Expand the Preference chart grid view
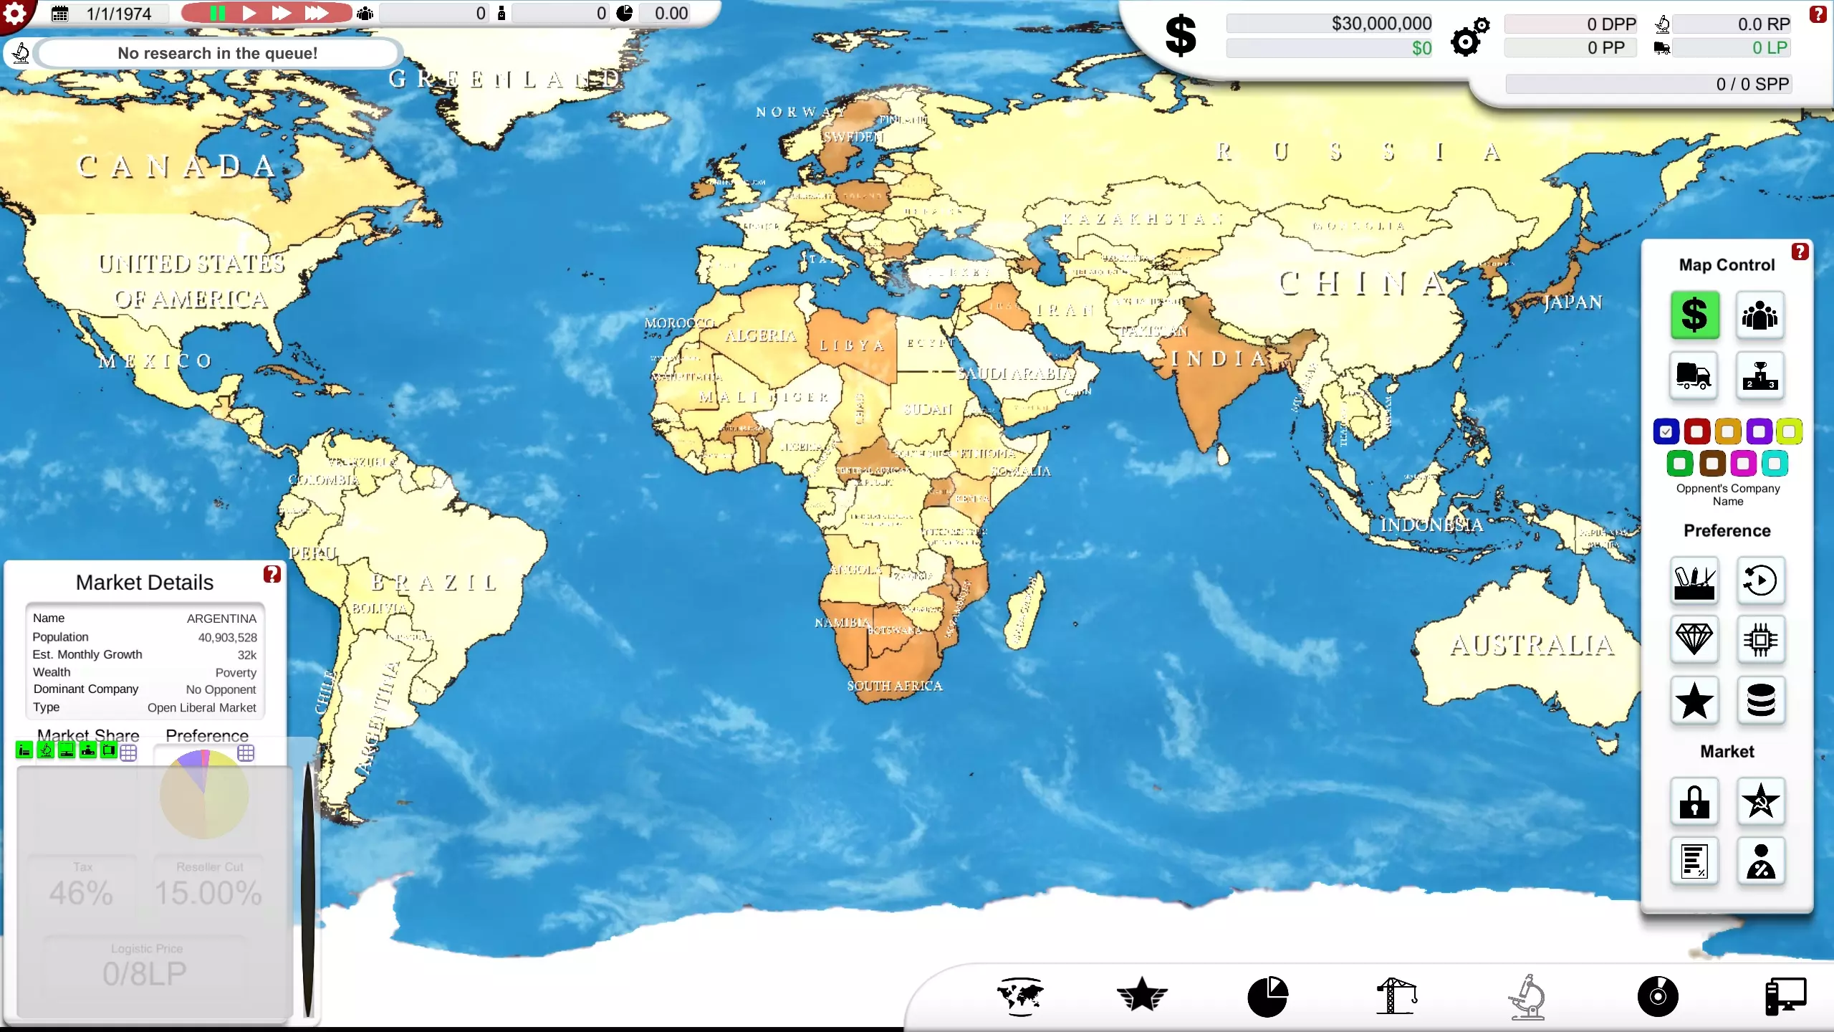1834x1032 pixels. (246, 752)
